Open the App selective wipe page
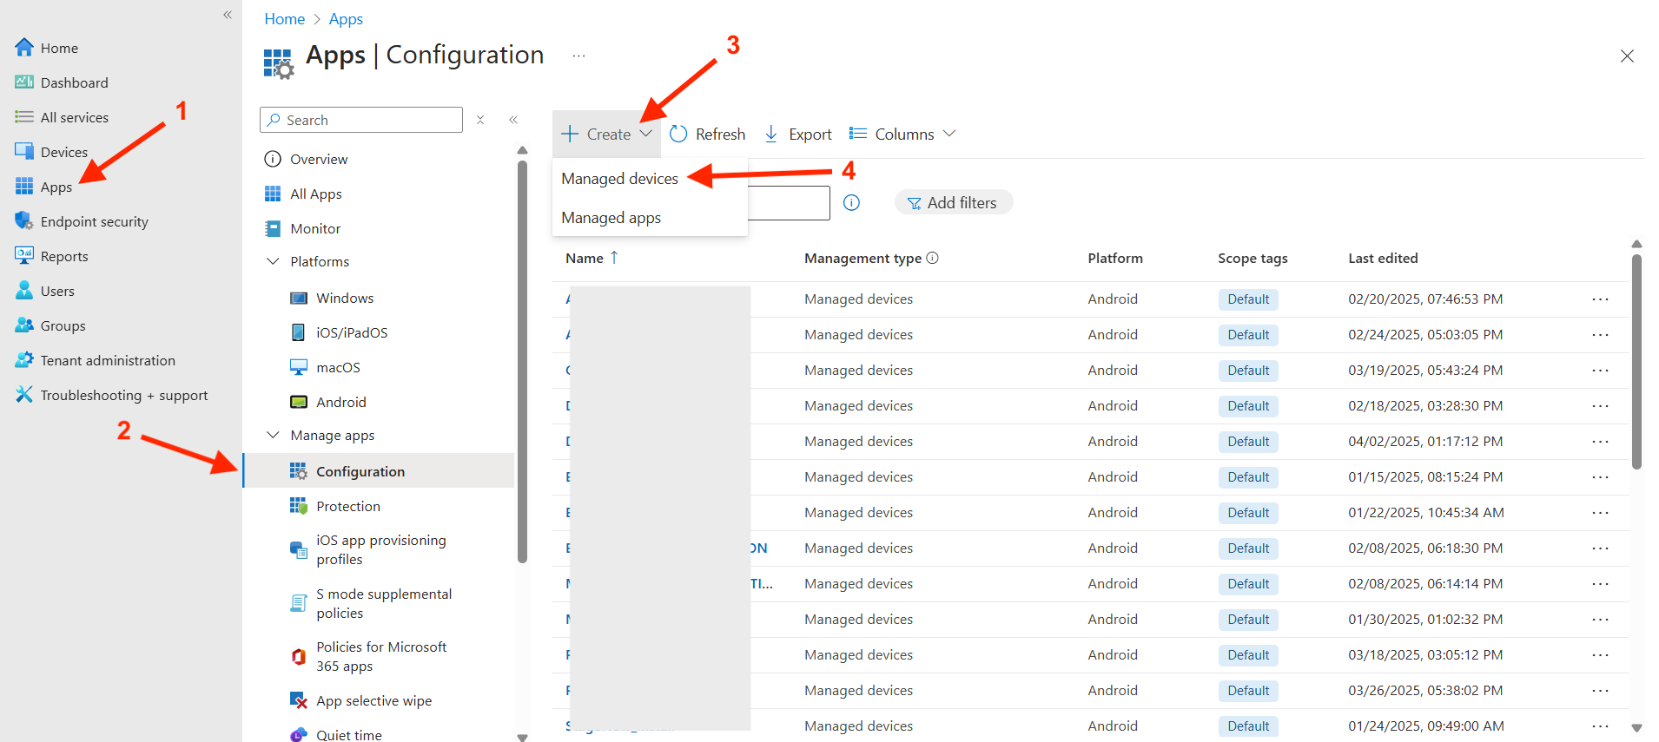This screenshot has height=742, width=1659. [373, 700]
